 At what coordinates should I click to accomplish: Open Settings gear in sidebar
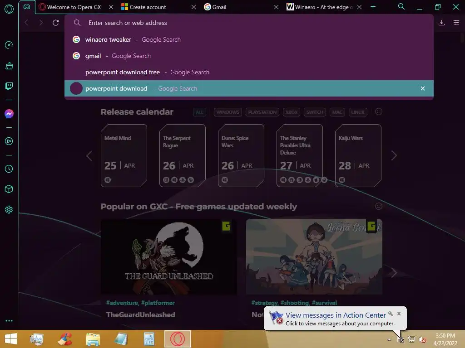[x=9, y=209]
